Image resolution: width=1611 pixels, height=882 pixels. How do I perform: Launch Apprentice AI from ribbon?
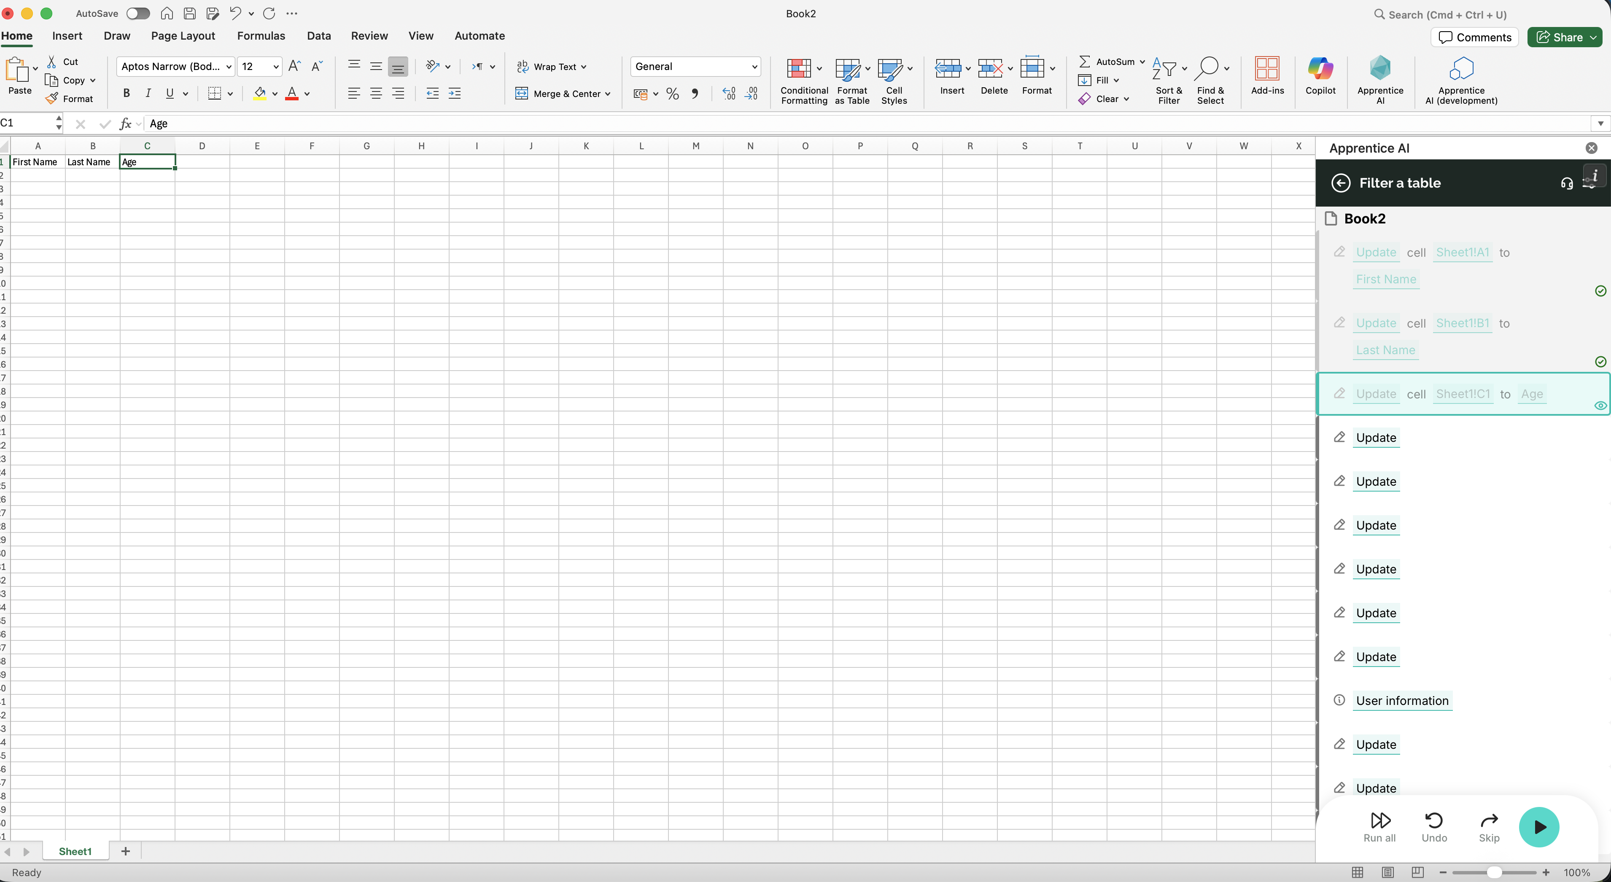(1379, 80)
